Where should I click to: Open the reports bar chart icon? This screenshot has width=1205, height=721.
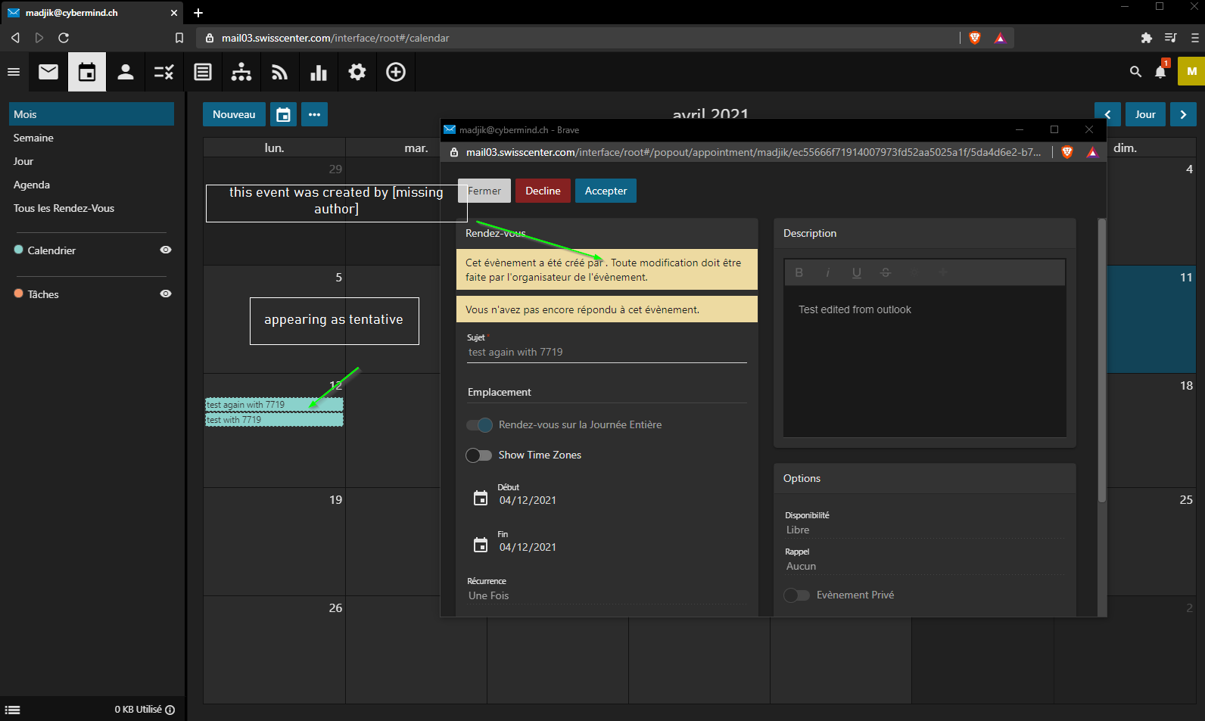tap(319, 72)
